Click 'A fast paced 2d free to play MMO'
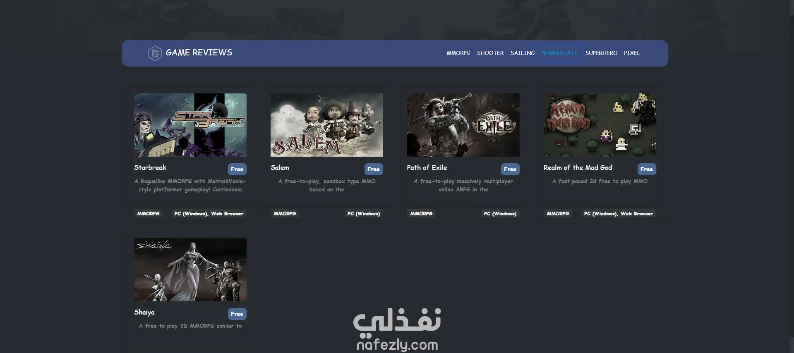794x353 pixels. [x=600, y=181]
